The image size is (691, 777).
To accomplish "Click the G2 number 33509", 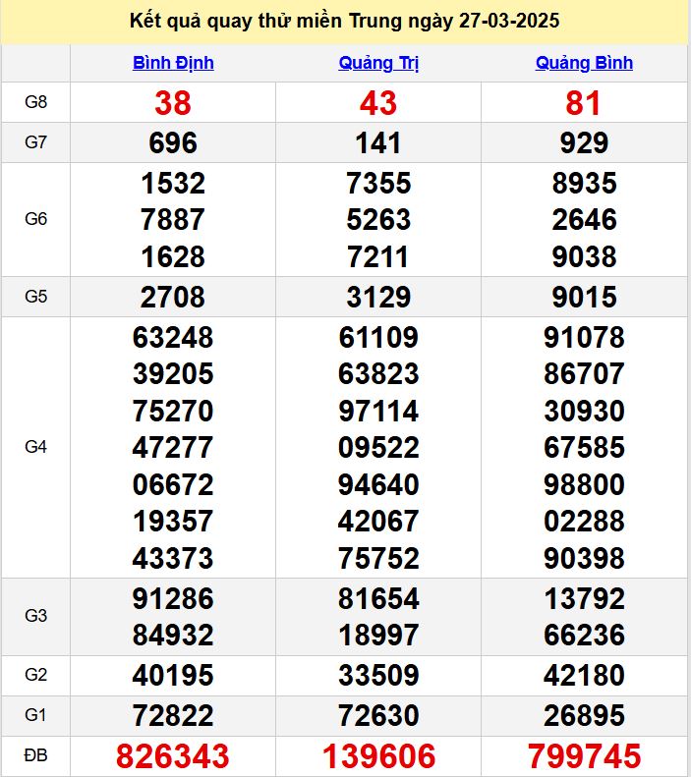I will 378,676.
